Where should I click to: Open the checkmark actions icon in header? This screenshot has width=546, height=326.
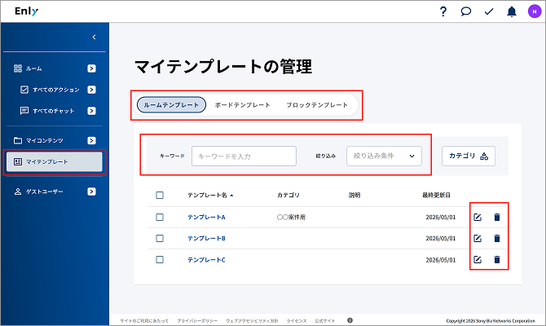489,11
